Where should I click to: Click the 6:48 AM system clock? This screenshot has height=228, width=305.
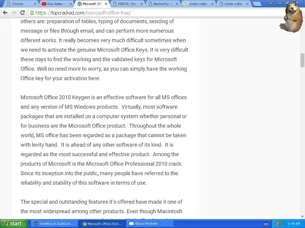point(294,224)
